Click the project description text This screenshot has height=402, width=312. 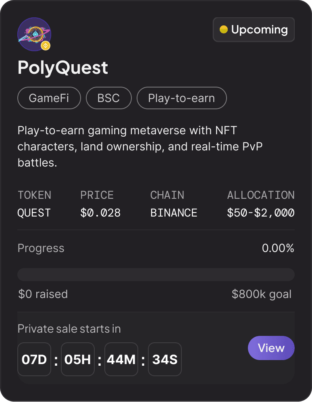coord(140,146)
